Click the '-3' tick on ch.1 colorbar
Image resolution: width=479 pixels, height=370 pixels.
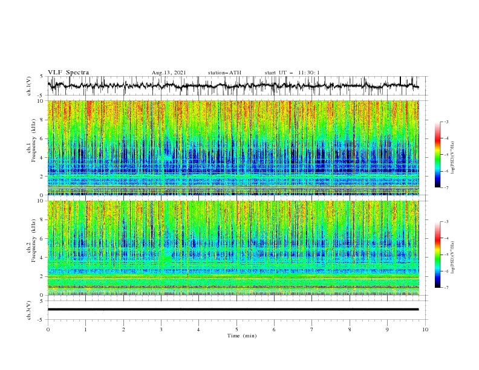point(446,122)
